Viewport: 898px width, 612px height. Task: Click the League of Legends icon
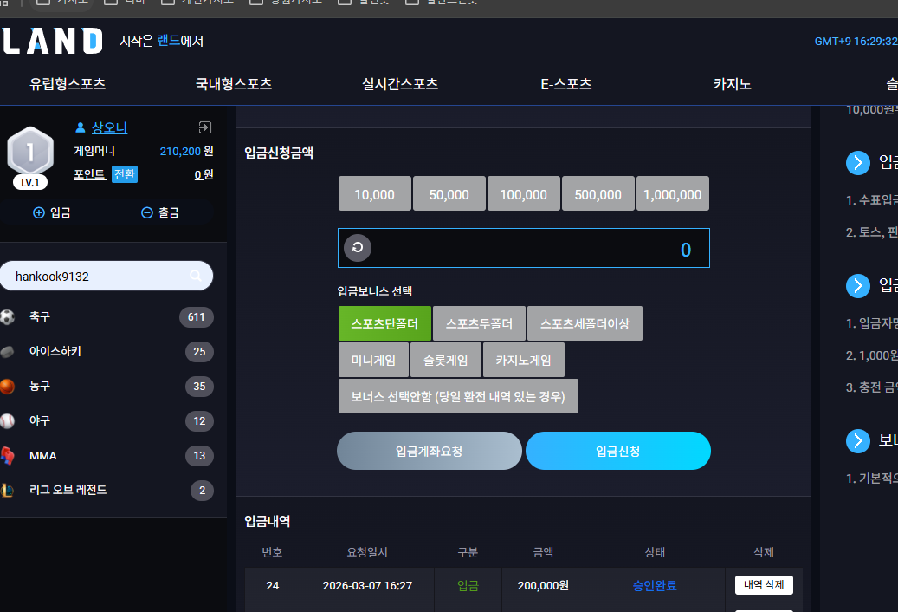(7, 490)
